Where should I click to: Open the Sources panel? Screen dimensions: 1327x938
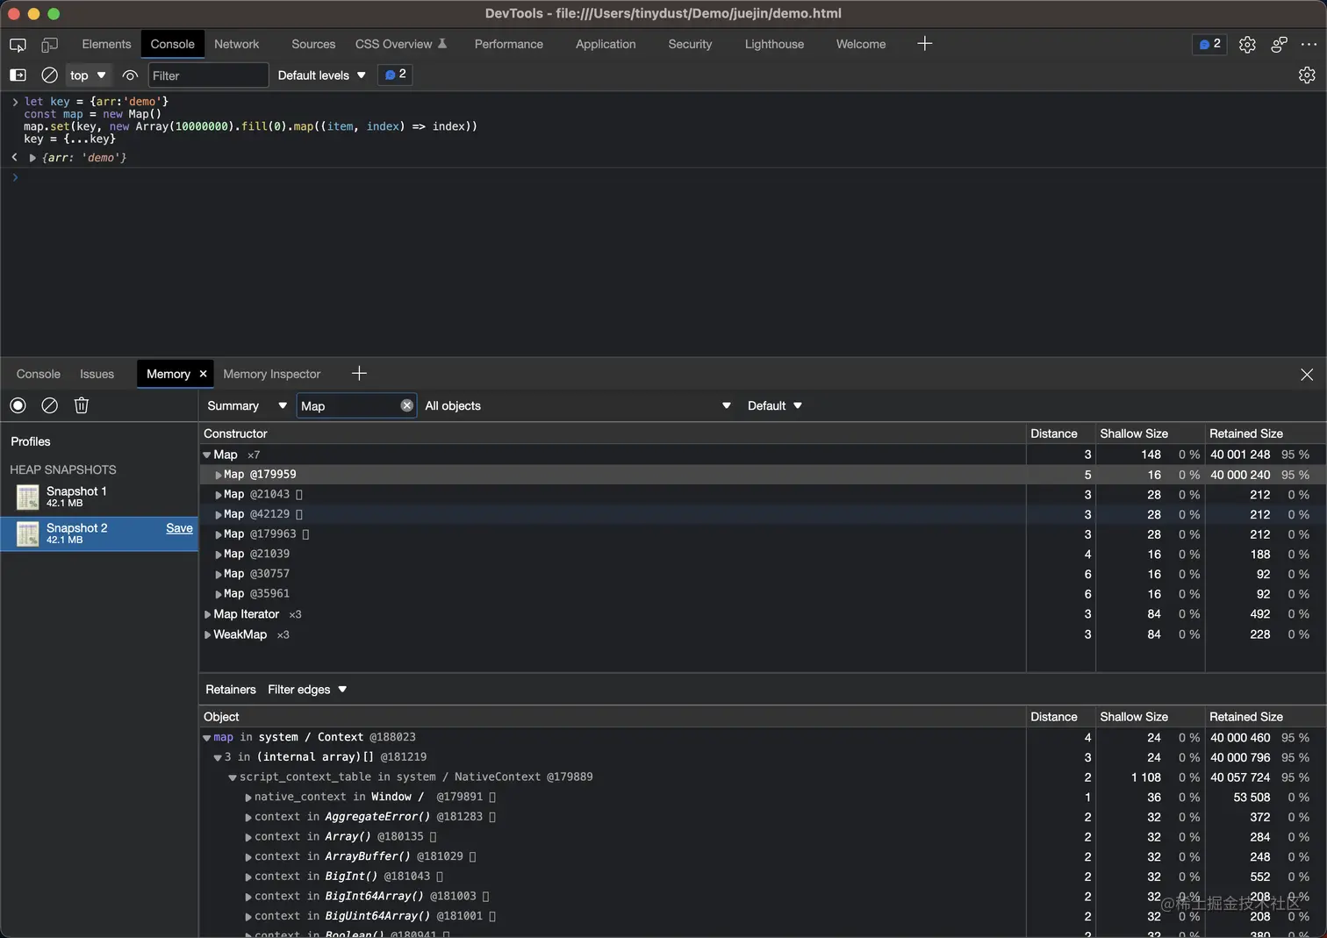(313, 44)
